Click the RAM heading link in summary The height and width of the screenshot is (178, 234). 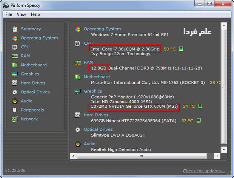88,62
